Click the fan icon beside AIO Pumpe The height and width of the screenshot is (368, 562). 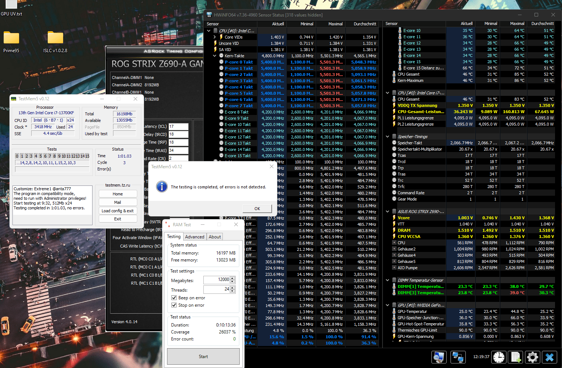pos(394,268)
